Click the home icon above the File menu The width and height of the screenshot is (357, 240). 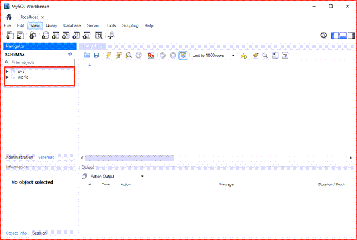coord(9,17)
